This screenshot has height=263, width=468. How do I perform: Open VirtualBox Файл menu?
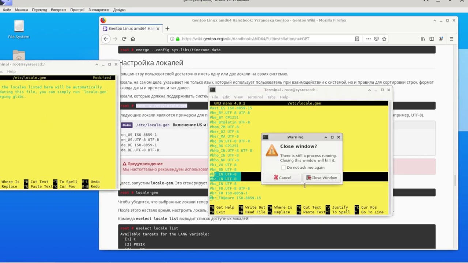click(7, 10)
